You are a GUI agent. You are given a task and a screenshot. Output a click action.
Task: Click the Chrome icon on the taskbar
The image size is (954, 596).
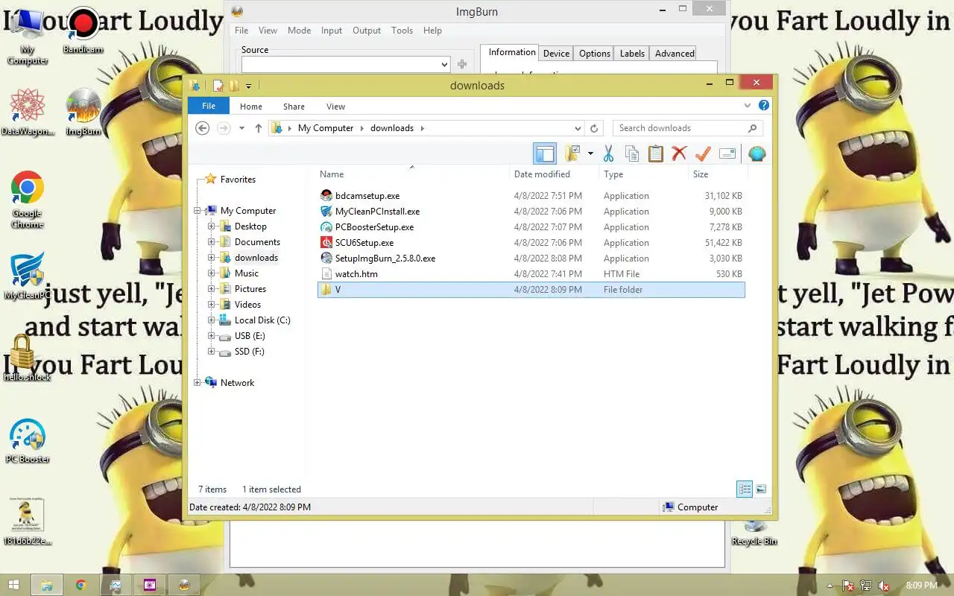[80, 585]
